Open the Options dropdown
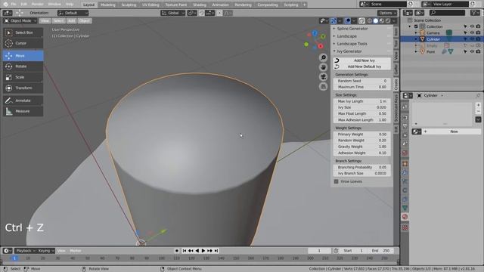484x272 pixels. 387,13
